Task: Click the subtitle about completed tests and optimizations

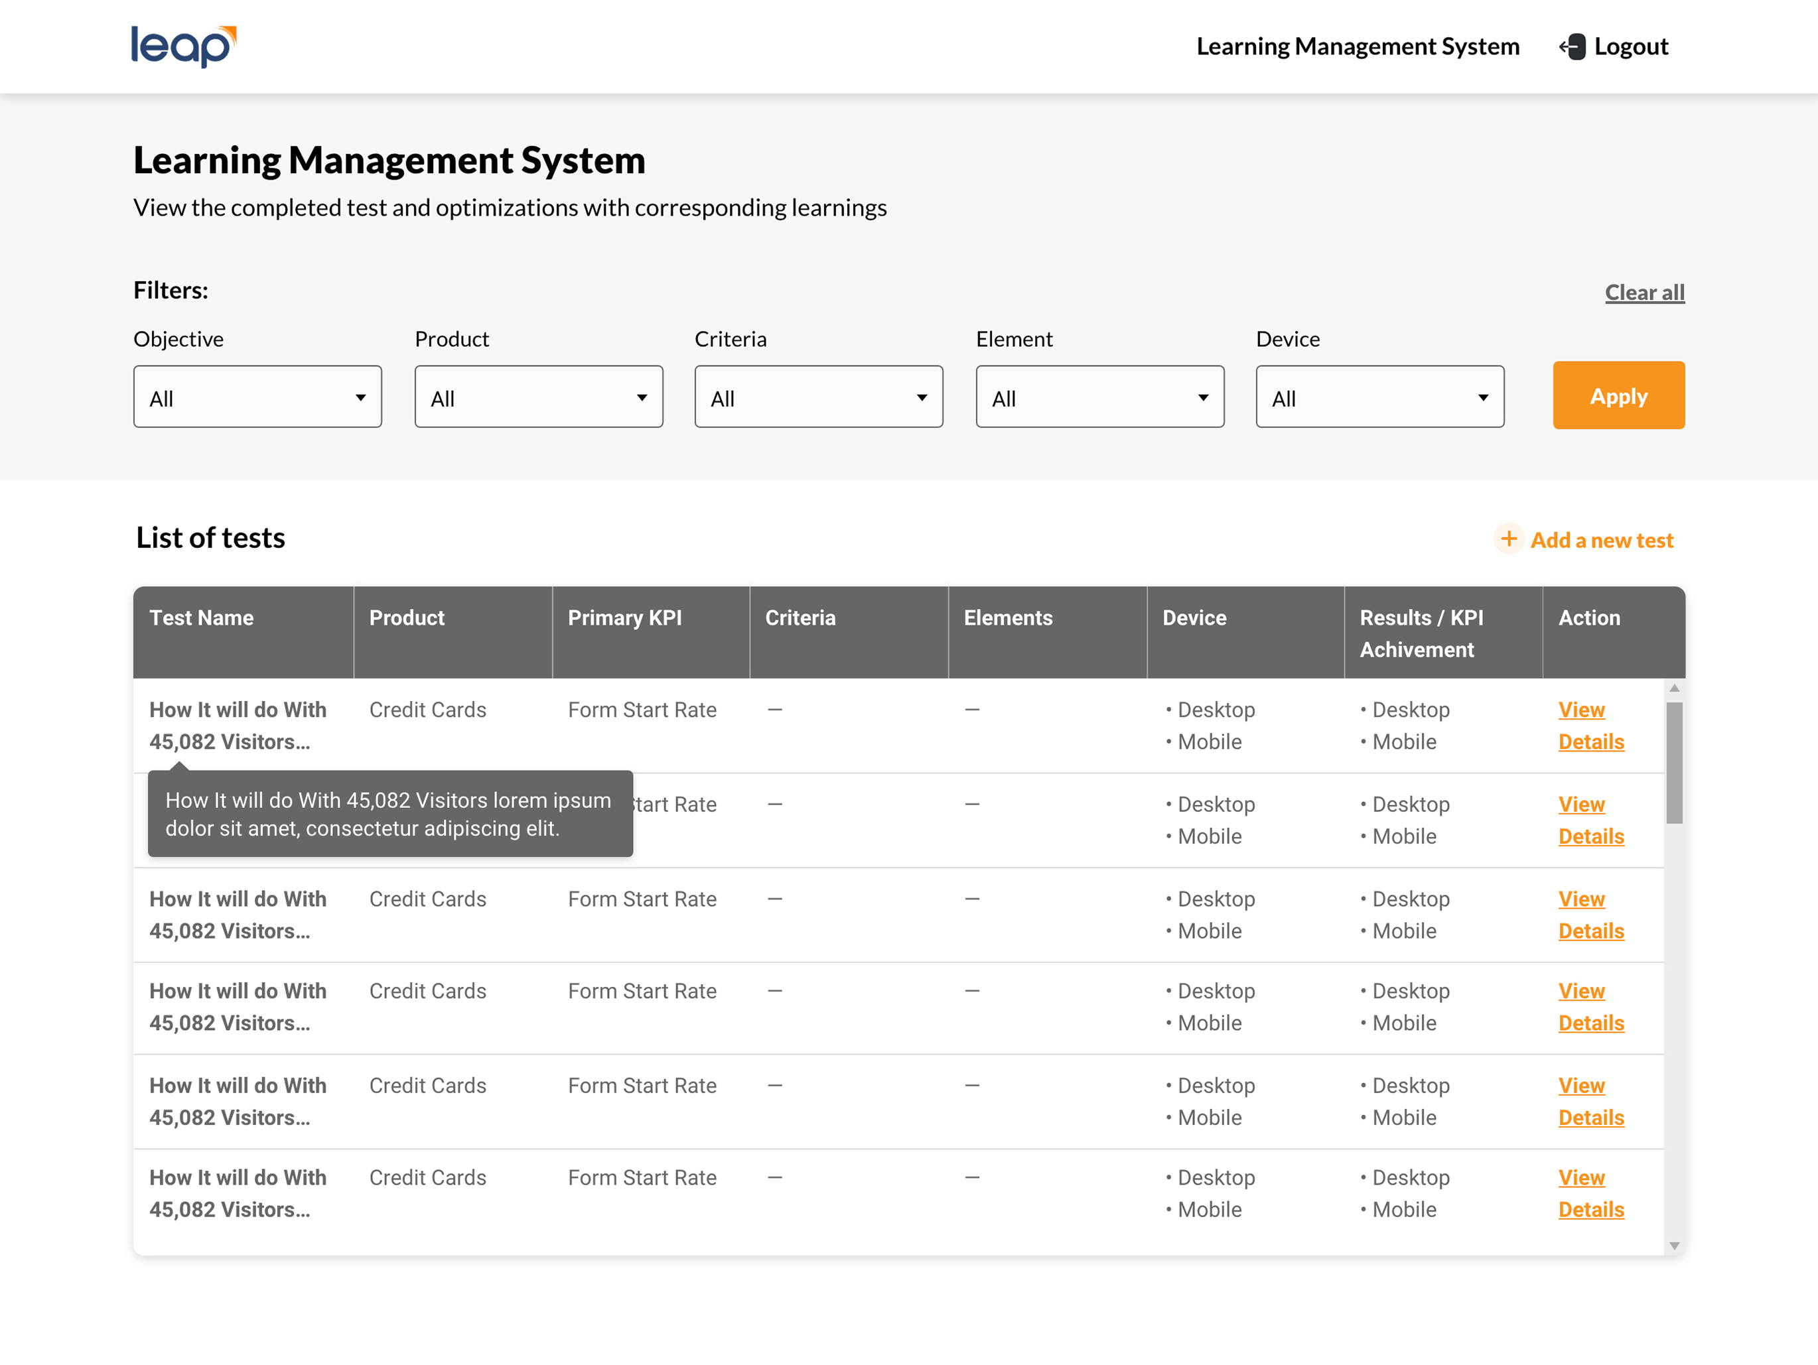Action: pyautogui.click(x=510, y=208)
